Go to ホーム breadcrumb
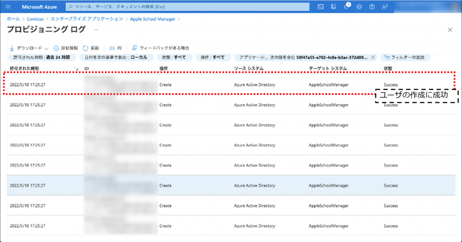The width and height of the screenshot is (462, 242). [13, 19]
